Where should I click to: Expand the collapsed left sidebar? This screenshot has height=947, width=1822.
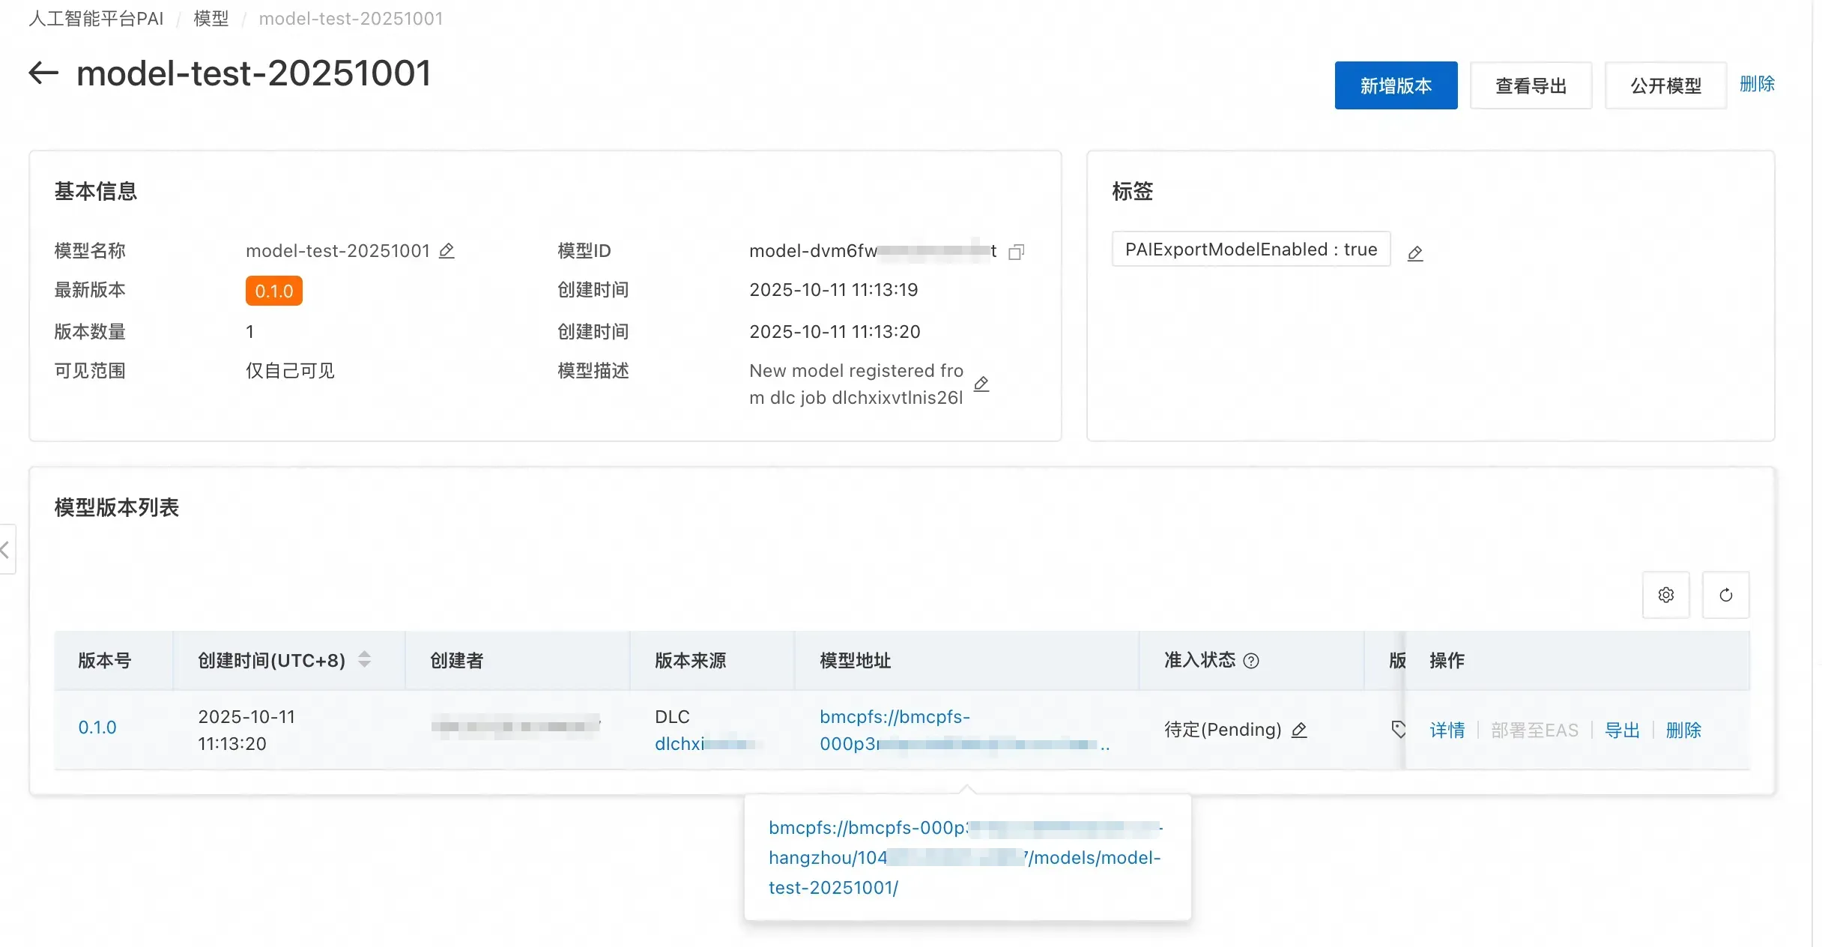point(6,550)
